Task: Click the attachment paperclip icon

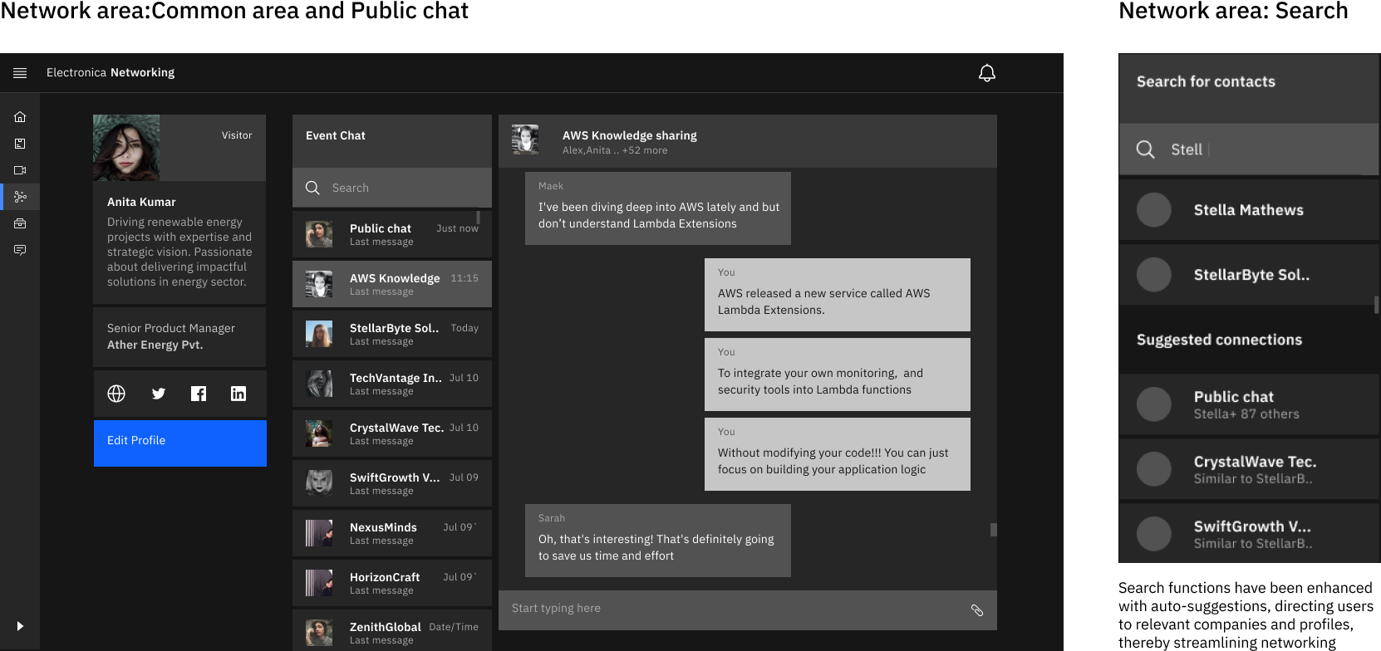Action: (x=977, y=610)
